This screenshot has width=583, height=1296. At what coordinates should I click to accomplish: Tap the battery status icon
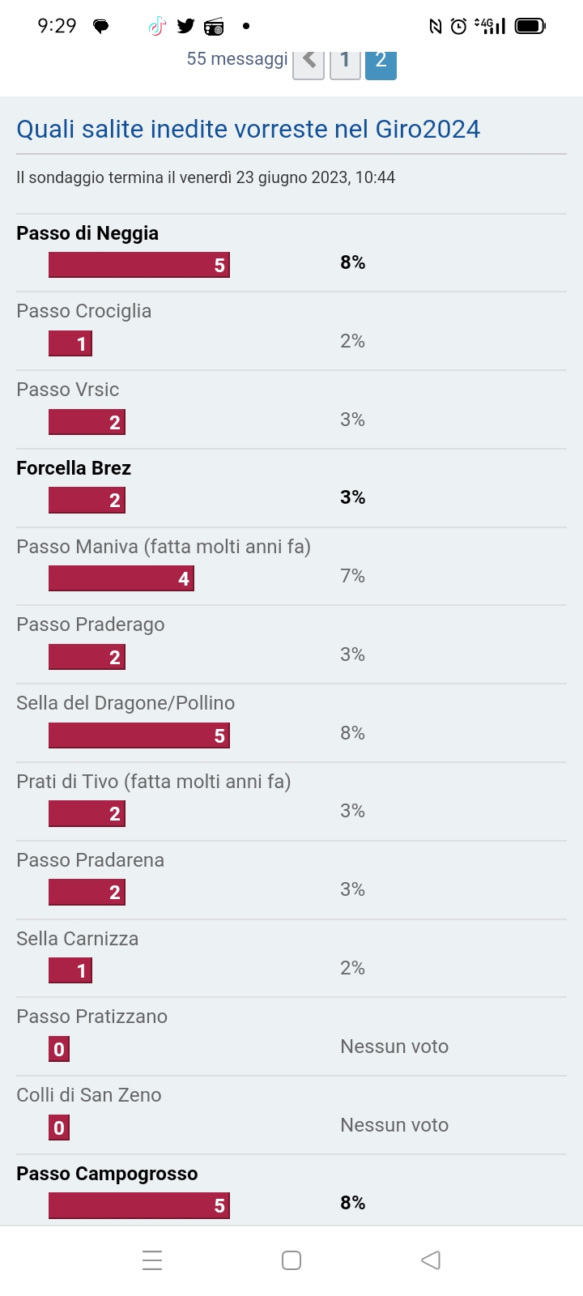[x=530, y=27]
